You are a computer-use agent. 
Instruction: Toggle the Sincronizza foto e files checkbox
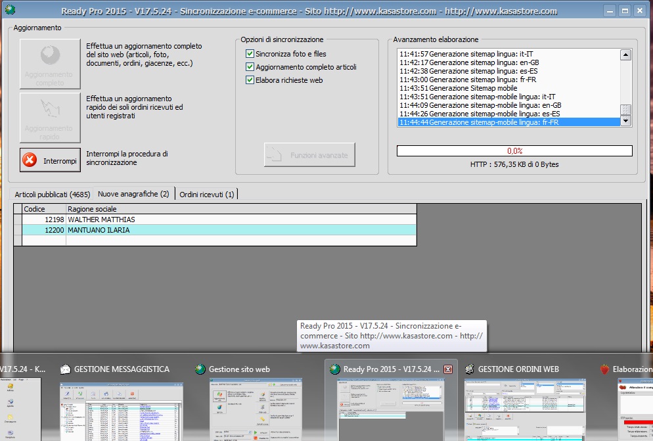coord(250,54)
